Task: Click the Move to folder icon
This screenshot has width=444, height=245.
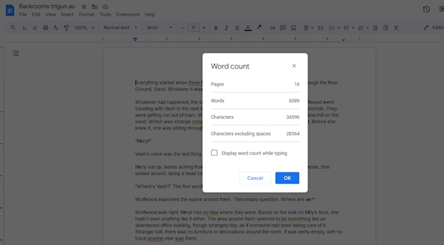Action: coord(95,7)
